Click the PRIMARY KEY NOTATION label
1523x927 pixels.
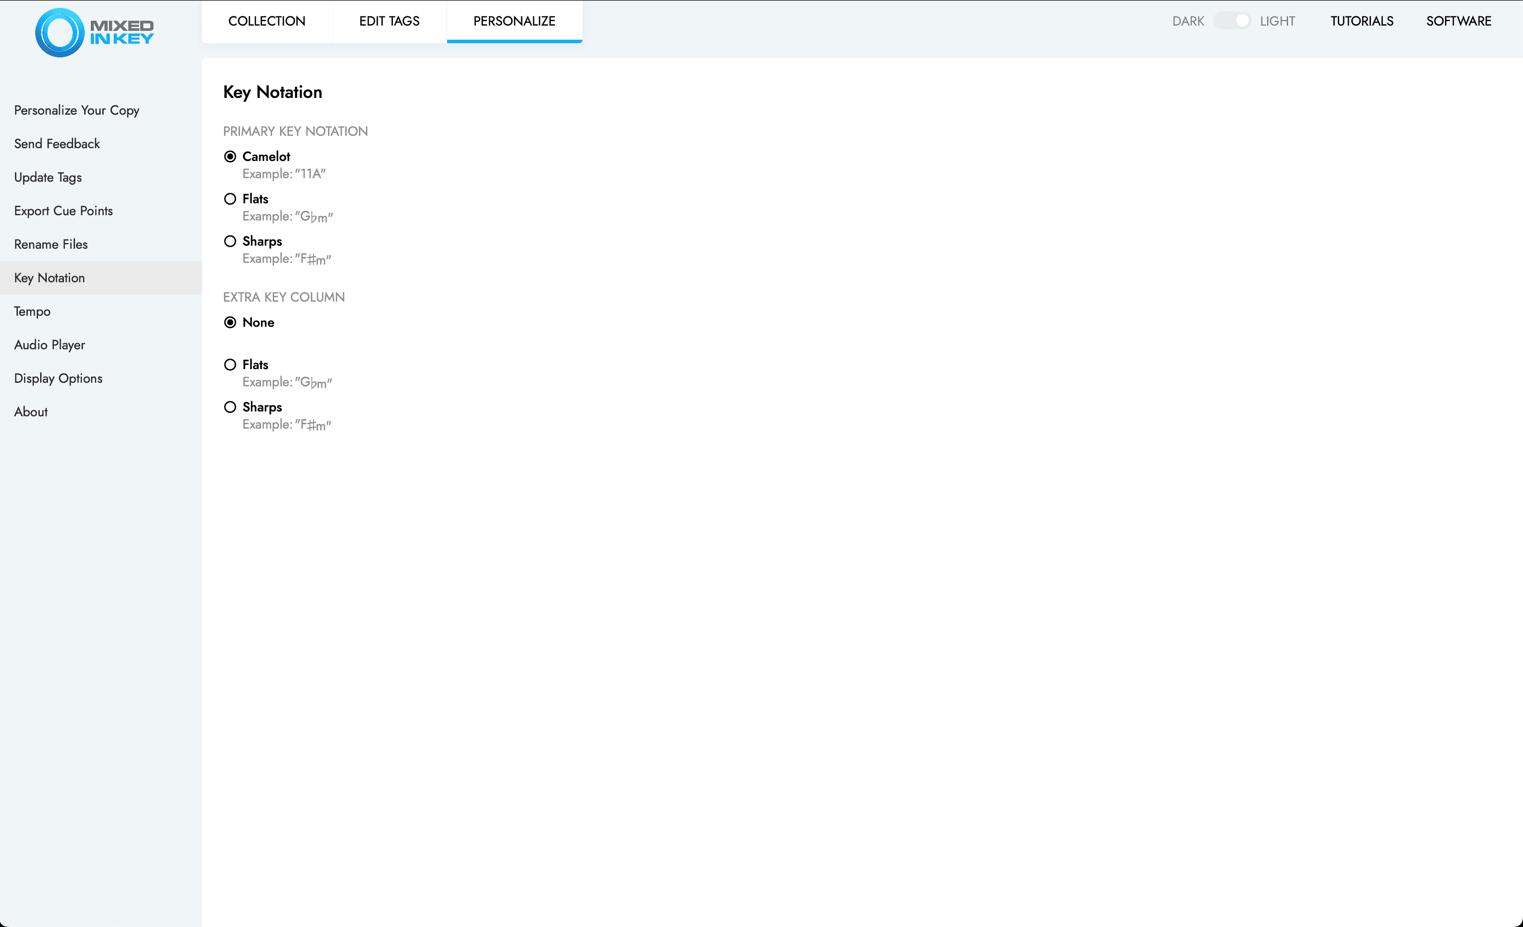click(x=295, y=131)
